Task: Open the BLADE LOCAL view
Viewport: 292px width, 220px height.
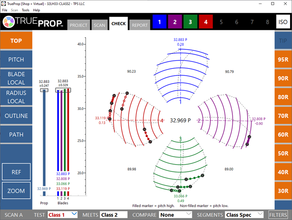Action: pos(16,78)
